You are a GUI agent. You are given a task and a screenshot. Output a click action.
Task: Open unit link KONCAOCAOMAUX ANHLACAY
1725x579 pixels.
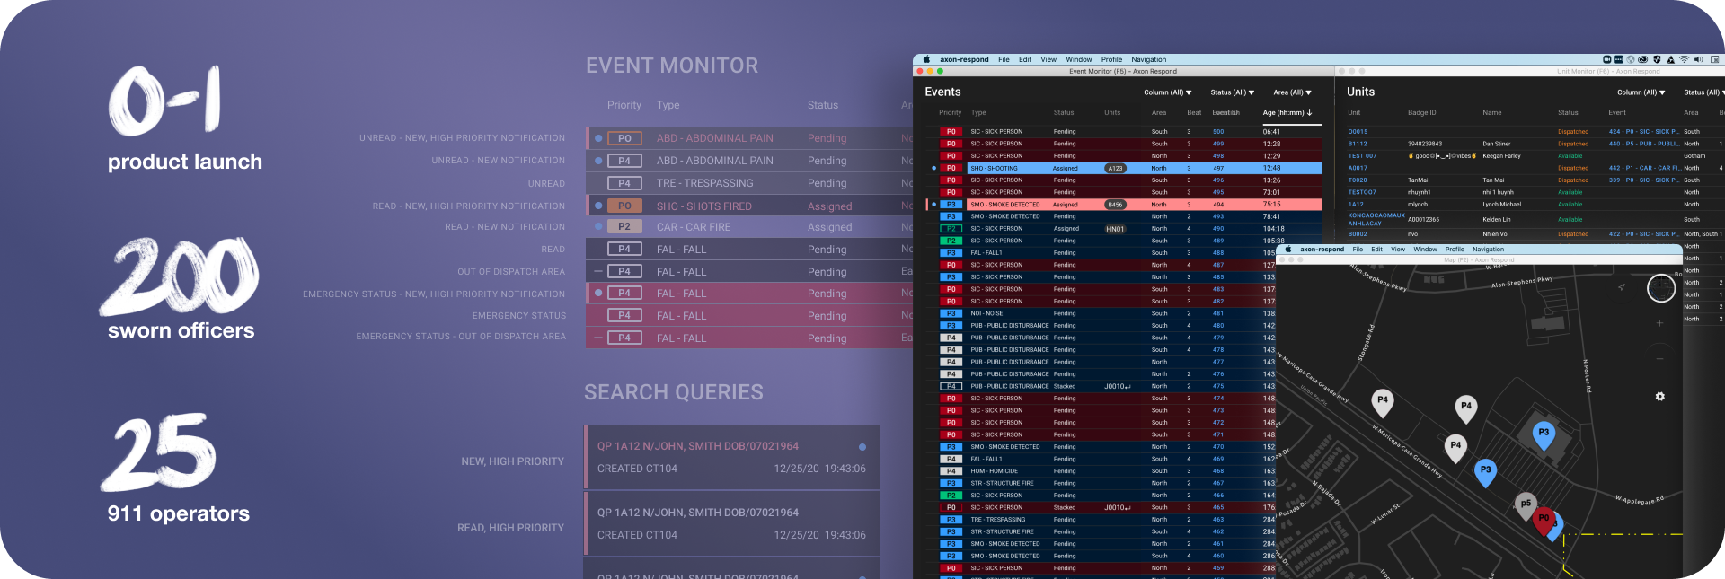point(1376,219)
